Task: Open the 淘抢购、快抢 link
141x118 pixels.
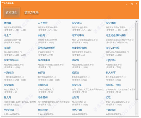Action: tap(113, 85)
